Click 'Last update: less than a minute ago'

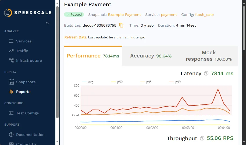click(117, 37)
